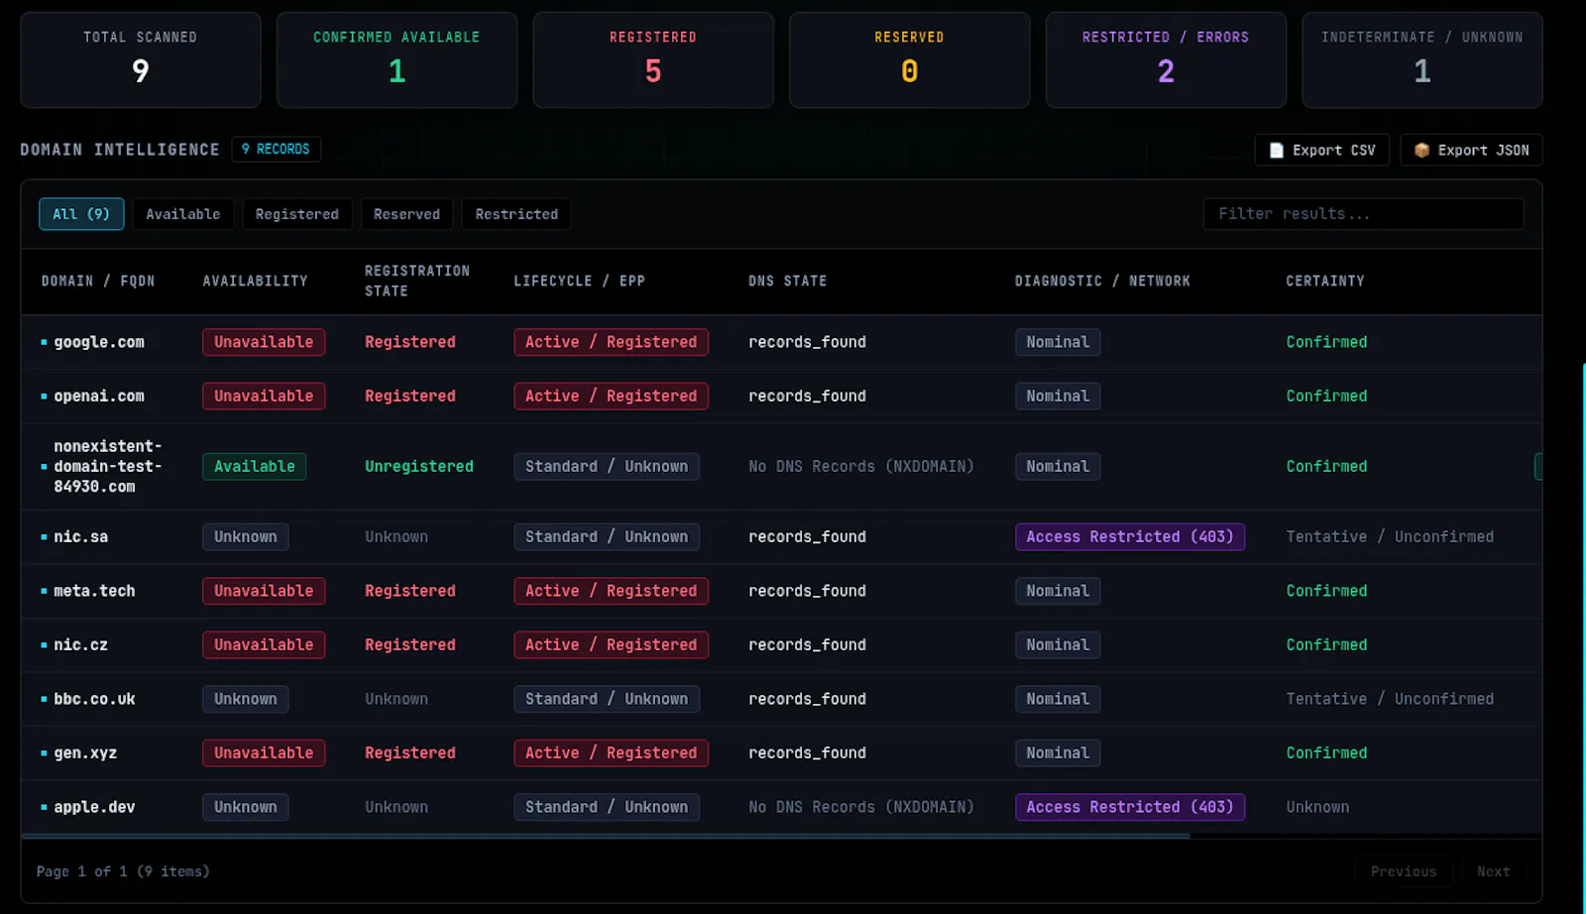Click the Export JSON package icon
This screenshot has width=1586, height=914.
click(1421, 151)
